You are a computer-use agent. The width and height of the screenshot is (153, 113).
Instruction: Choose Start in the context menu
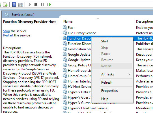pos(112,41)
